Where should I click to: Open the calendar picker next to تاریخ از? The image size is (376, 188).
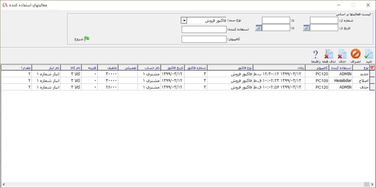pyautogui.click(x=306, y=28)
